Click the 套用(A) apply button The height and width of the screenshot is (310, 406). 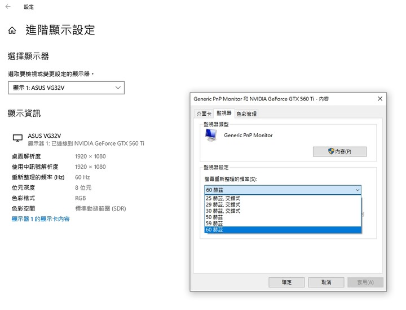(x=365, y=282)
